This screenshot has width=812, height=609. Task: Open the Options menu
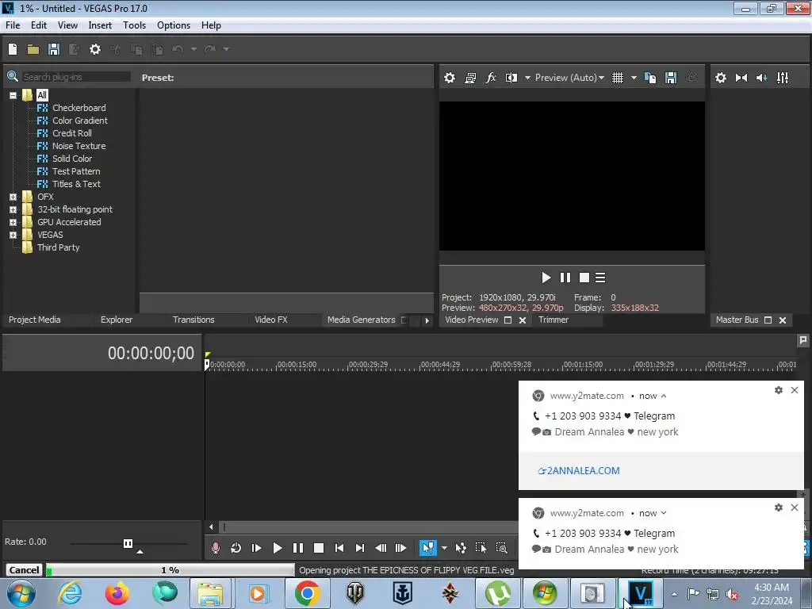pos(174,25)
